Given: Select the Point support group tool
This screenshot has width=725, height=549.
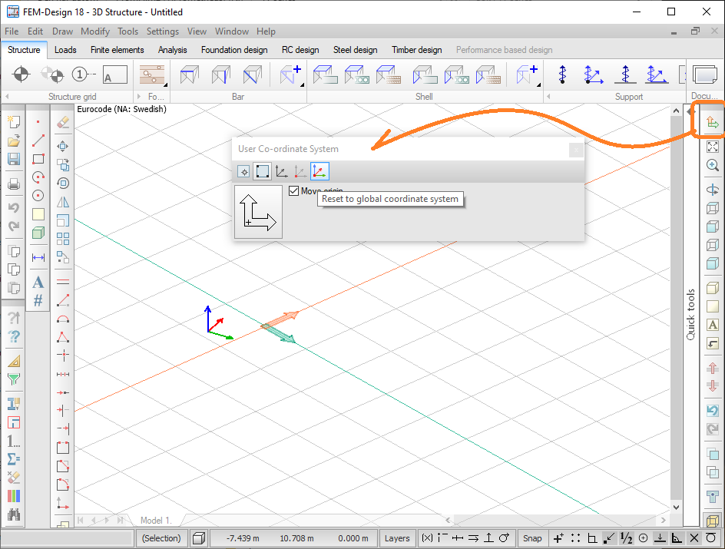Looking at the screenshot, I should 593,74.
